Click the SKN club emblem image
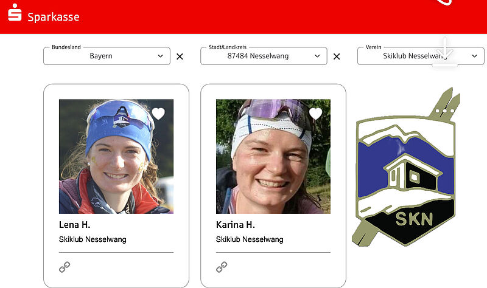Screen dimensions: 487x288 click(x=405, y=168)
